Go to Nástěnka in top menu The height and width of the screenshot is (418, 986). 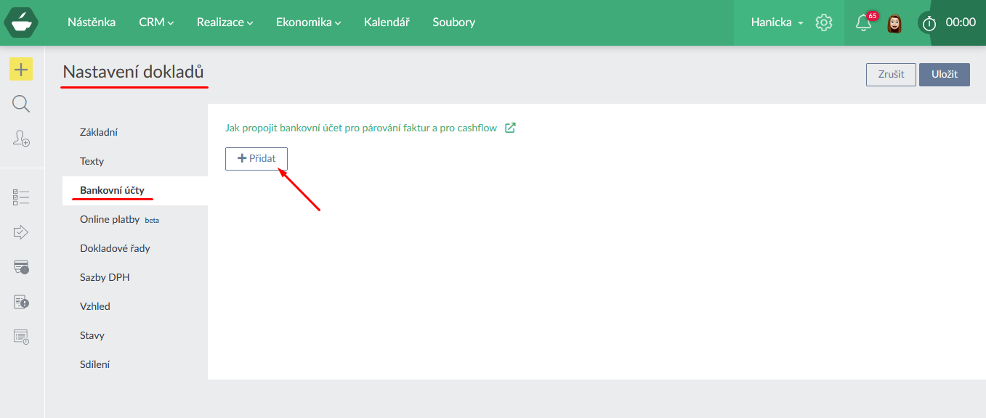[92, 22]
